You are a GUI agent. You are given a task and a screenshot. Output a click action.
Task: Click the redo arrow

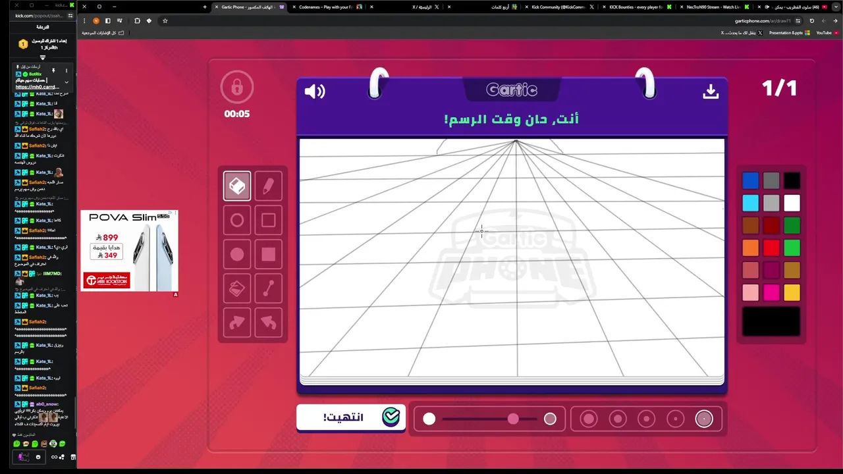pos(236,323)
